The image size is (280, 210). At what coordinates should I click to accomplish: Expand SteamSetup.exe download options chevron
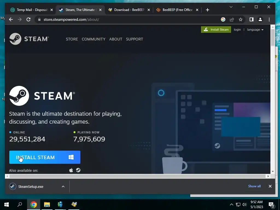pos(63,186)
